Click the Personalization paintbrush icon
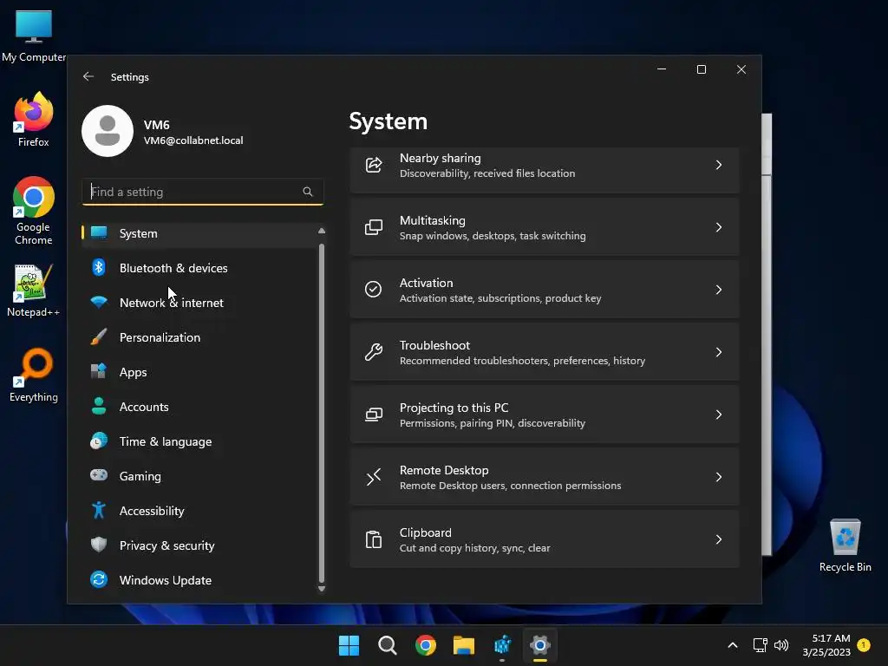 (99, 337)
